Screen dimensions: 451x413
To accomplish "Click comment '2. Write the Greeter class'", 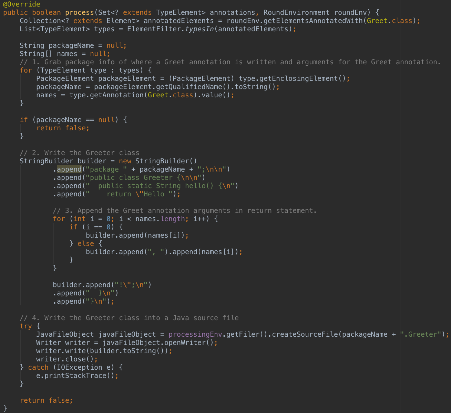I will 80,153.
